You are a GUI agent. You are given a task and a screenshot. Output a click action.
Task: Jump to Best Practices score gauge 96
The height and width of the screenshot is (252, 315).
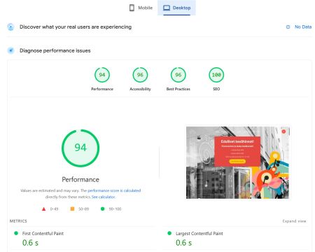178,75
